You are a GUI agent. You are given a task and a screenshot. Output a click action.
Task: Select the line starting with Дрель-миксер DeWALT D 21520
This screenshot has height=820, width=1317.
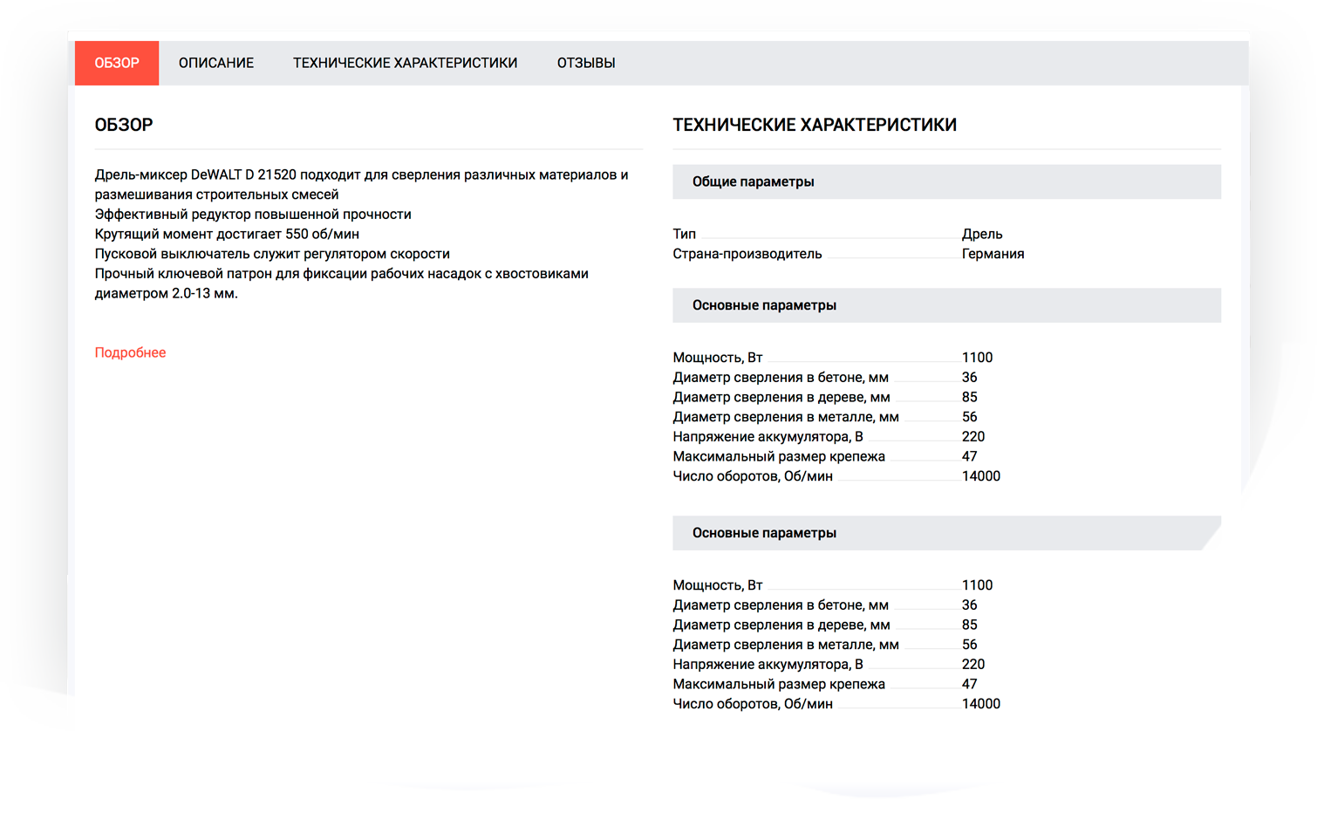click(361, 174)
